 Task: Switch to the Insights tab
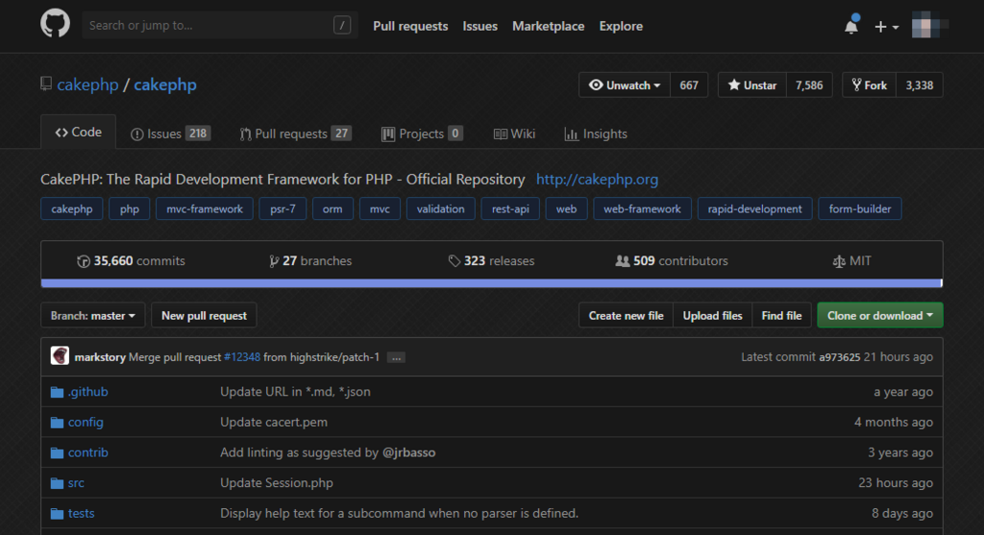click(596, 134)
